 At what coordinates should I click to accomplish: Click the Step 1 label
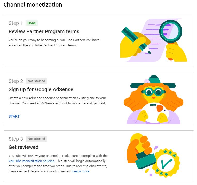coord(15,23)
